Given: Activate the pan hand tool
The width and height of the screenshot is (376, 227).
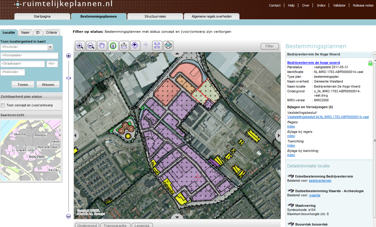Looking at the screenshot, I should coord(102,46).
